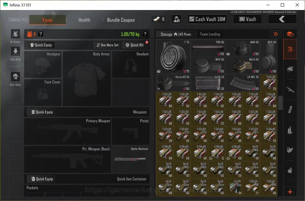The height and width of the screenshot is (201, 305).
Task: Select the T 75 drum magazine
Action: click(x=173, y=57)
